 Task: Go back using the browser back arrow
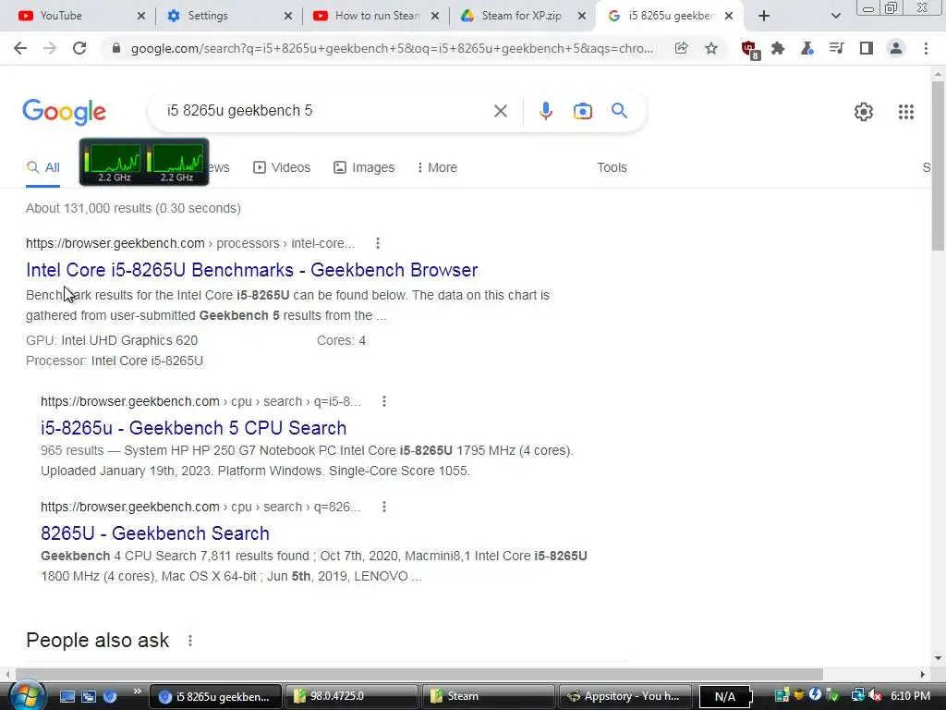pos(20,48)
